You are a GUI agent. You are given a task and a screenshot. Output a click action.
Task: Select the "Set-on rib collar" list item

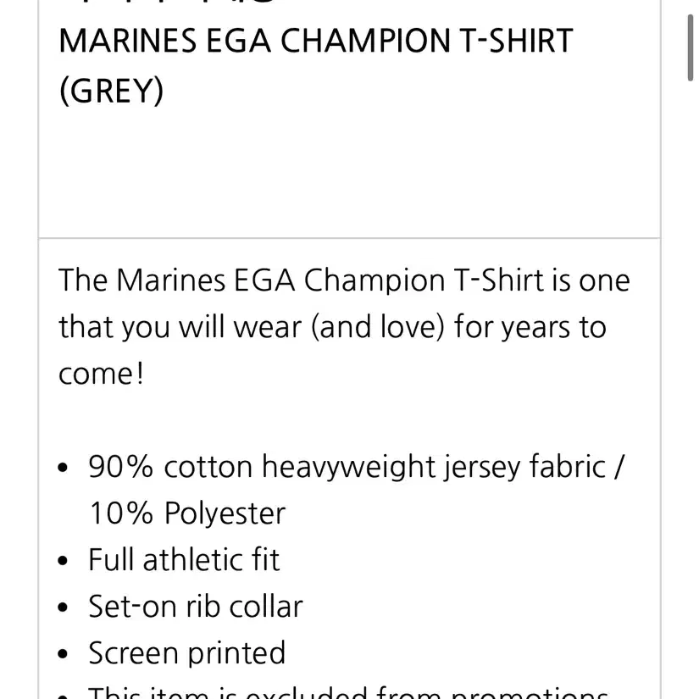pos(195,607)
